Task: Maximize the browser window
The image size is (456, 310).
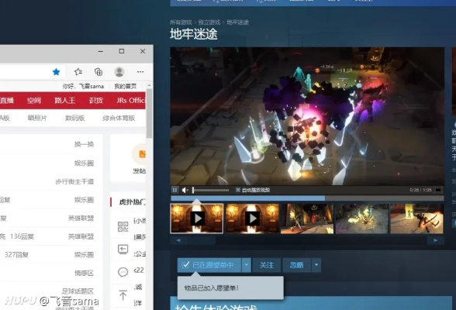Action: (x=122, y=51)
